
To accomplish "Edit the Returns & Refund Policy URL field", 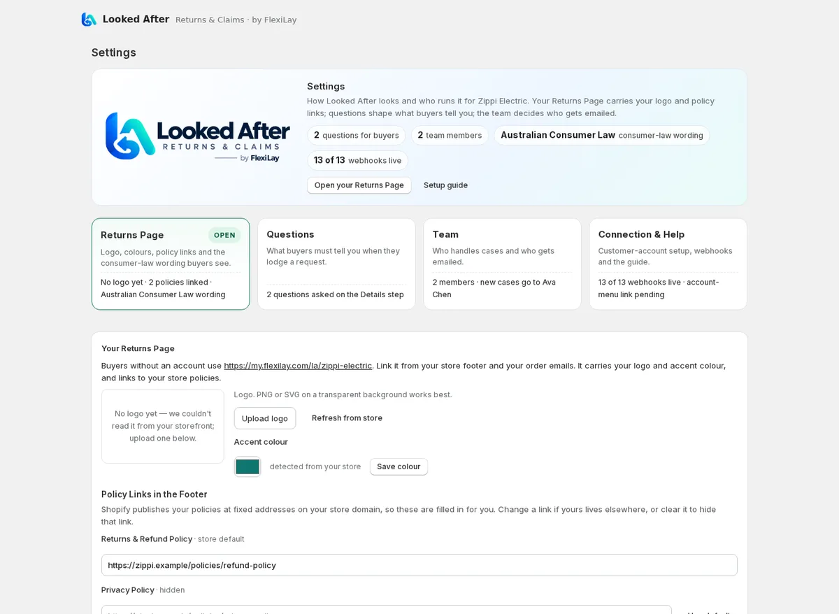I will 419,565.
